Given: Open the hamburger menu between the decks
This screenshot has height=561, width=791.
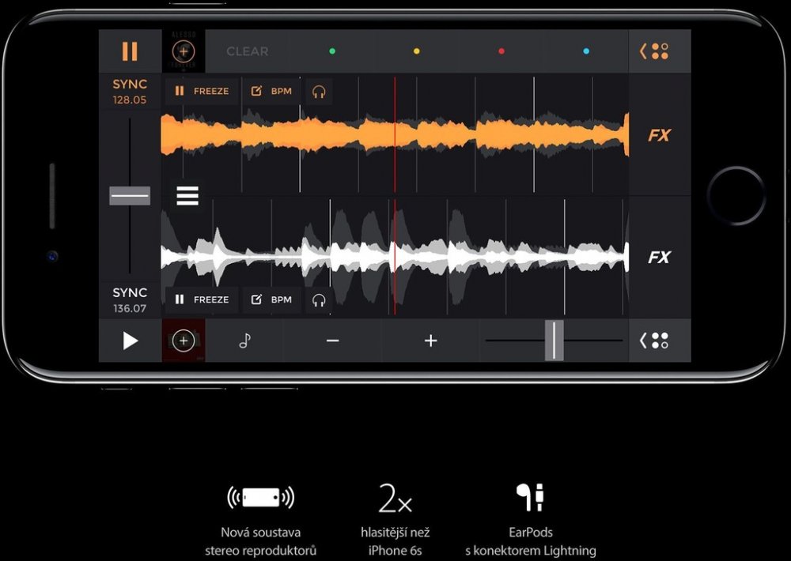Looking at the screenshot, I should (x=187, y=195).
